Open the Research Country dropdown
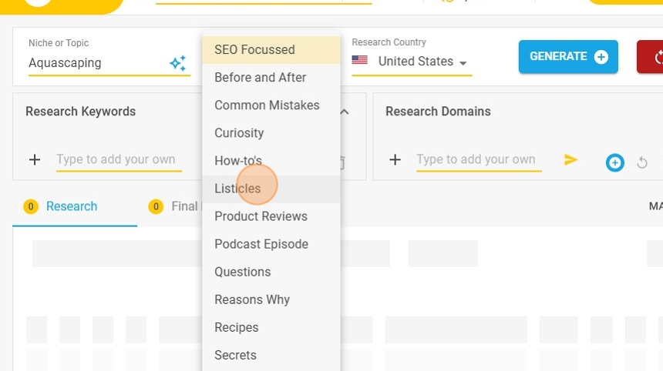Image resolution: width=663 pixels, height=371 pixels. click(412, 62)
